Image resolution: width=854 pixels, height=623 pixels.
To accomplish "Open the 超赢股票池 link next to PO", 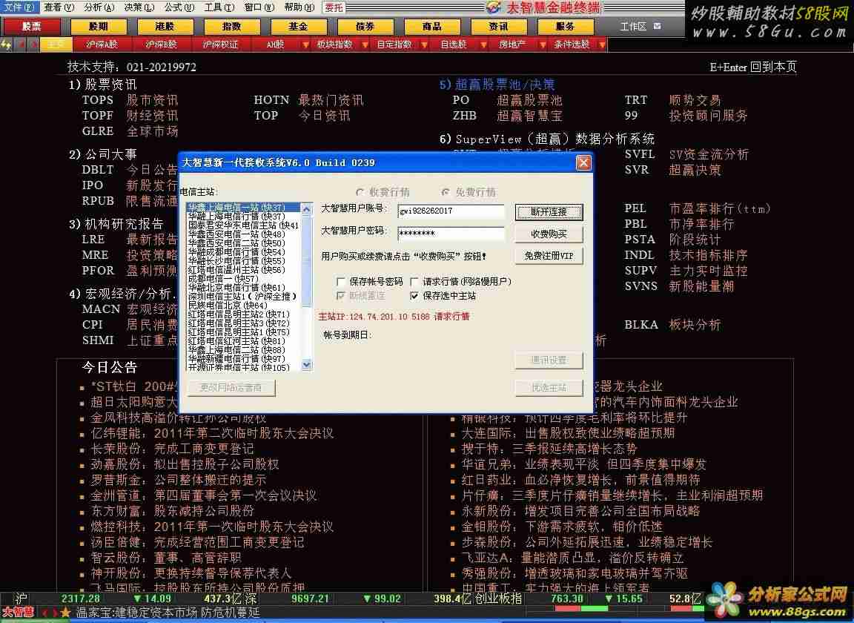I will click(529, 100).
